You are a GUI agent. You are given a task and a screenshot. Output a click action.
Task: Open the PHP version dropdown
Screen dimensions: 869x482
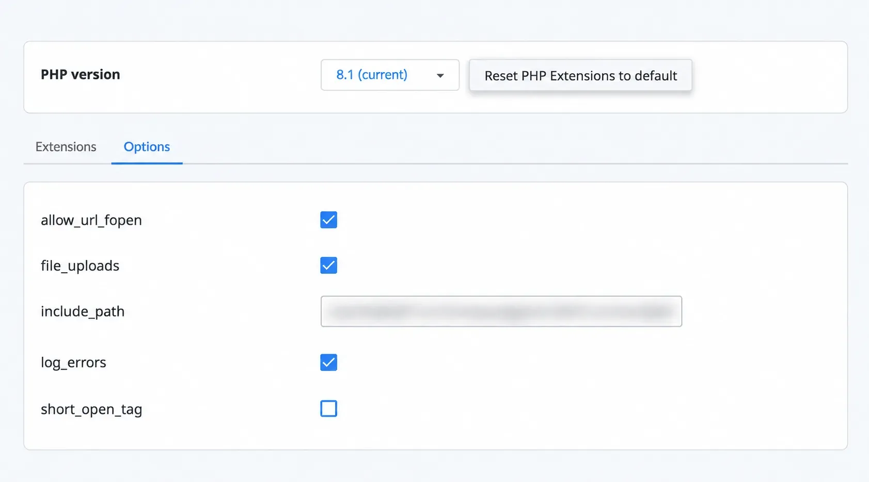click(x=390, y=75)
